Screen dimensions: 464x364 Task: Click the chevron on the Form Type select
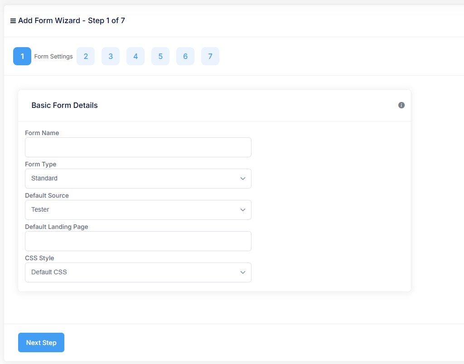243,179
